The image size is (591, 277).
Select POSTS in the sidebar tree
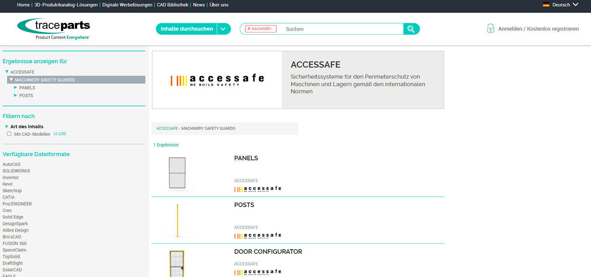point(26,96)
